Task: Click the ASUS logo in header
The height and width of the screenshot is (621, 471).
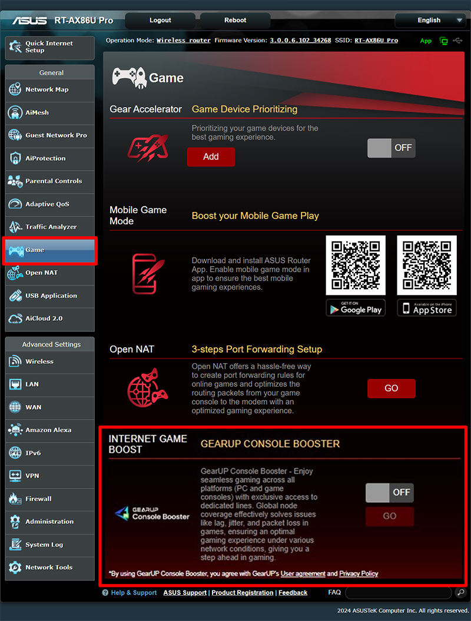Action: (29, 21)
